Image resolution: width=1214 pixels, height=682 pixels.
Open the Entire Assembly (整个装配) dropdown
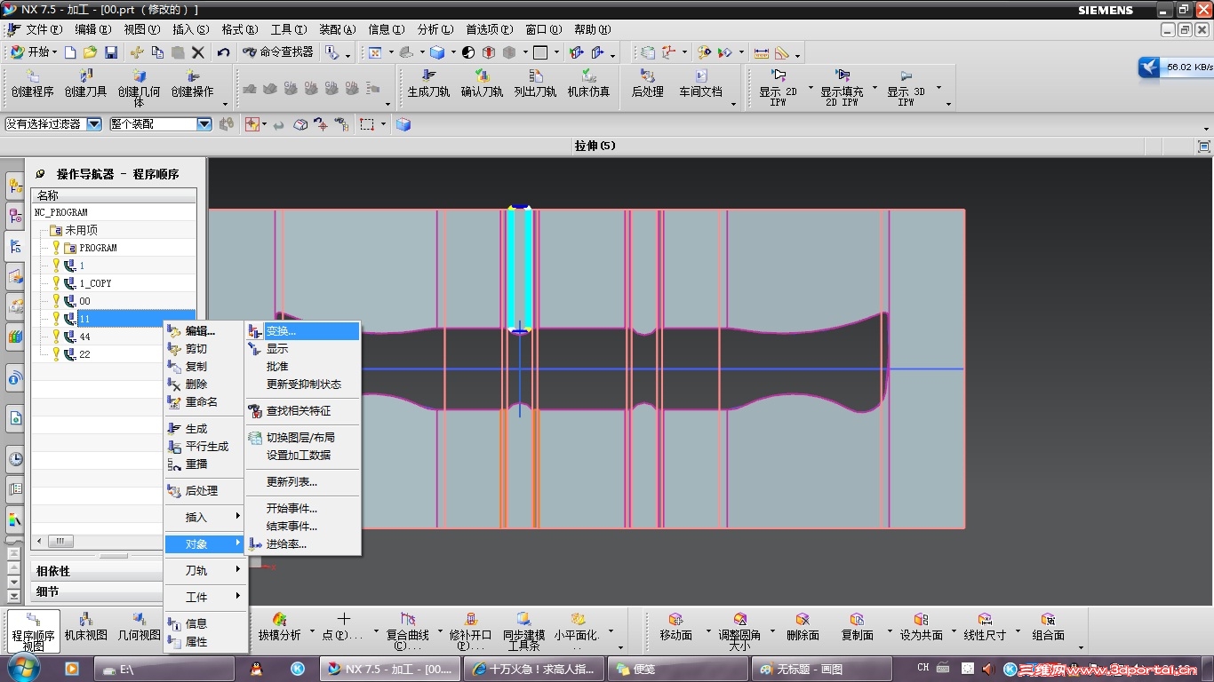point(204,124)
